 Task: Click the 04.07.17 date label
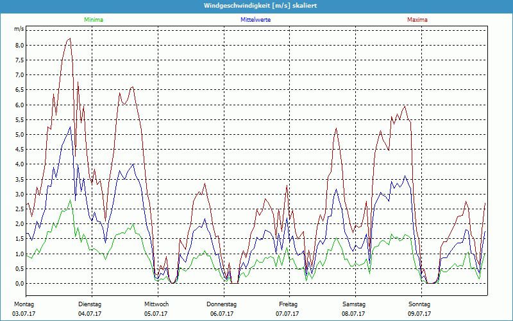90,314
